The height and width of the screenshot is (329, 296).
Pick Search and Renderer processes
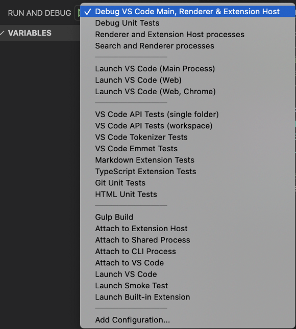pos(188,46)
